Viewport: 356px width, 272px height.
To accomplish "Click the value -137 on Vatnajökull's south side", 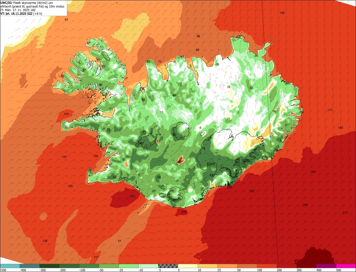I will point(212,175).
